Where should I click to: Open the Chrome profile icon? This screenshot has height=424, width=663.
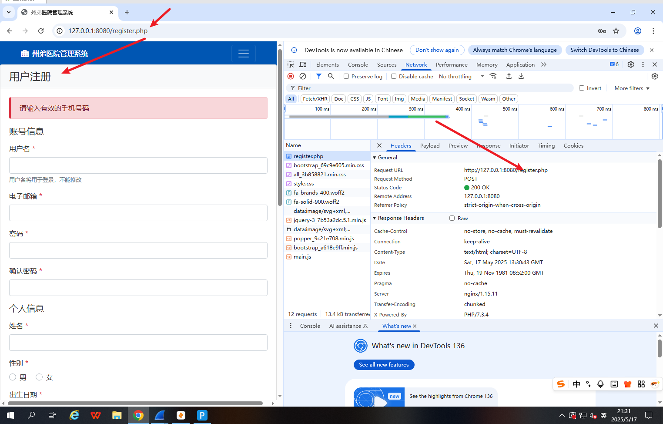pos(638,31)
